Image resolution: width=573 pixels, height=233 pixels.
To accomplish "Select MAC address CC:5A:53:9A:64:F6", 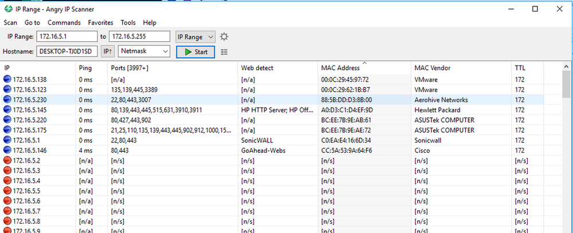I will [x=347, y=150].
